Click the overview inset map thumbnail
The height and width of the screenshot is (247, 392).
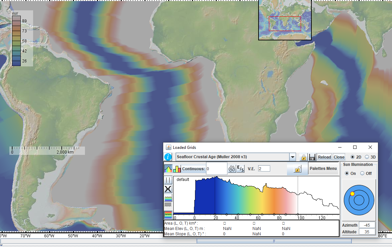285,20
